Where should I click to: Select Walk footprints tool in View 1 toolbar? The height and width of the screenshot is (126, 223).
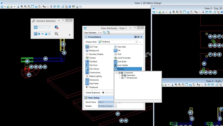click(44, 7)
